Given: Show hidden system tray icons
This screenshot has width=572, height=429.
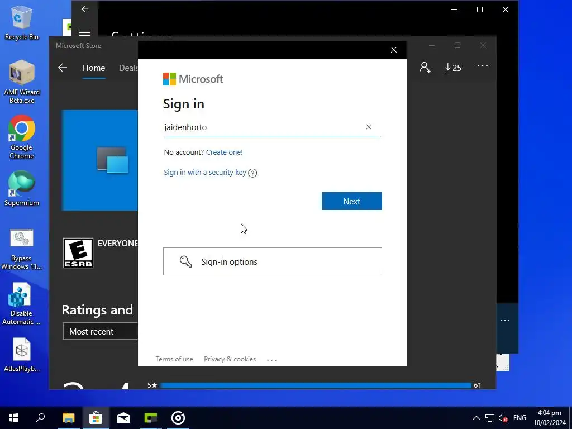Looking at the screenshot, I should click(x=476, y=418).
